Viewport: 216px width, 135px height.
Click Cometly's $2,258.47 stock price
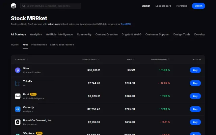coord(94,109)
